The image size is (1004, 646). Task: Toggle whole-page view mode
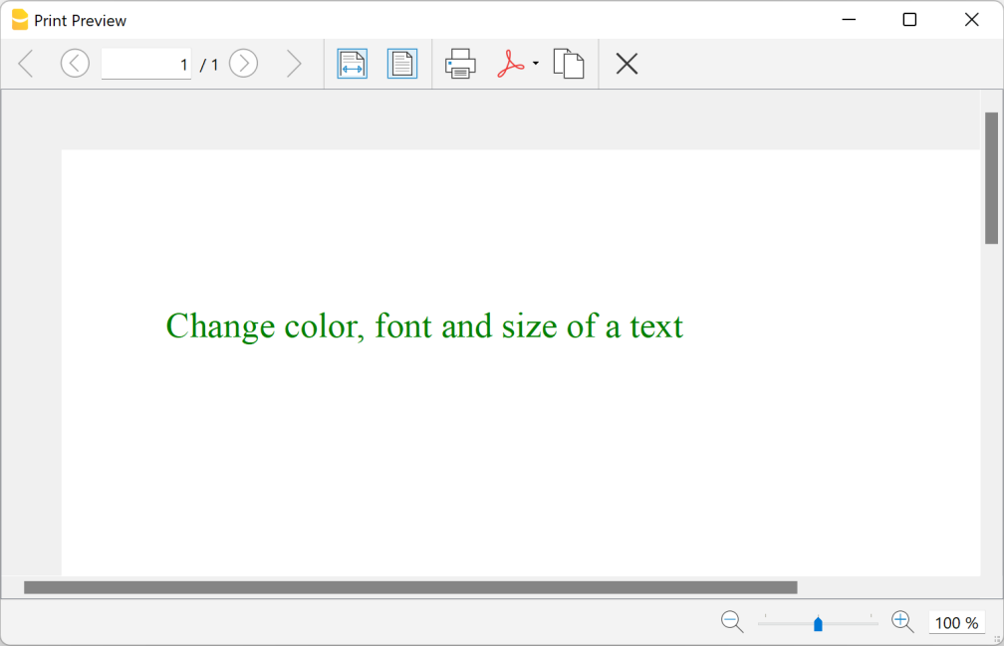click(401, 63)
